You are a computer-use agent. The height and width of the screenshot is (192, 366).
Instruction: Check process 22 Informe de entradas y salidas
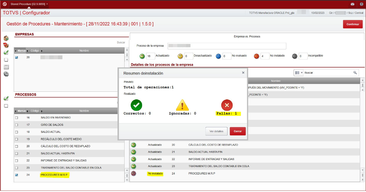point(16,161)
